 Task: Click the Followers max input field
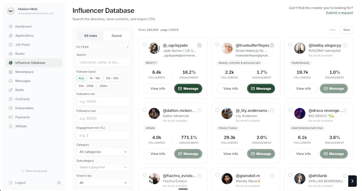click(x=104, y=118)
